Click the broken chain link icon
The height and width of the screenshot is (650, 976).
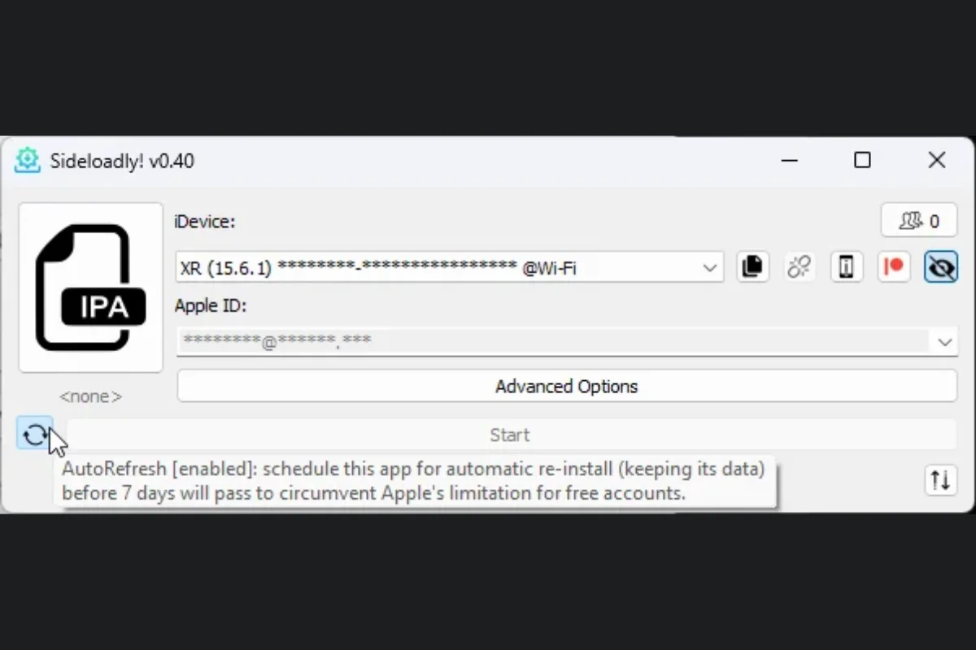[x=800, y=266]
